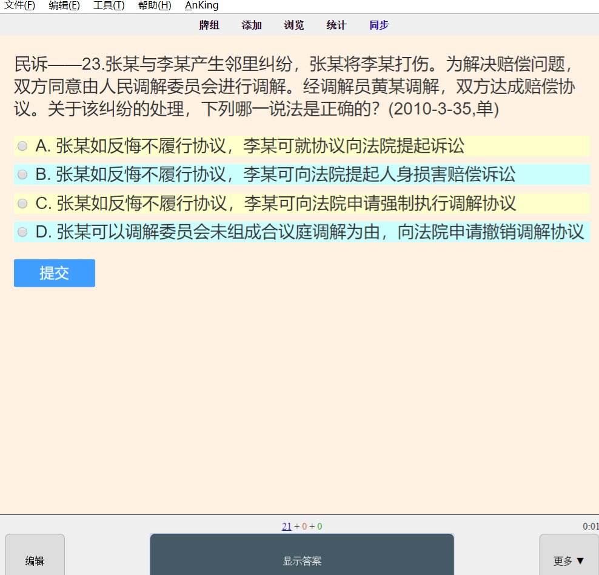This screenshot has width=599, height=575.
Task: Click option C text about 强制执行调解协议
Action: pos(276,204)
